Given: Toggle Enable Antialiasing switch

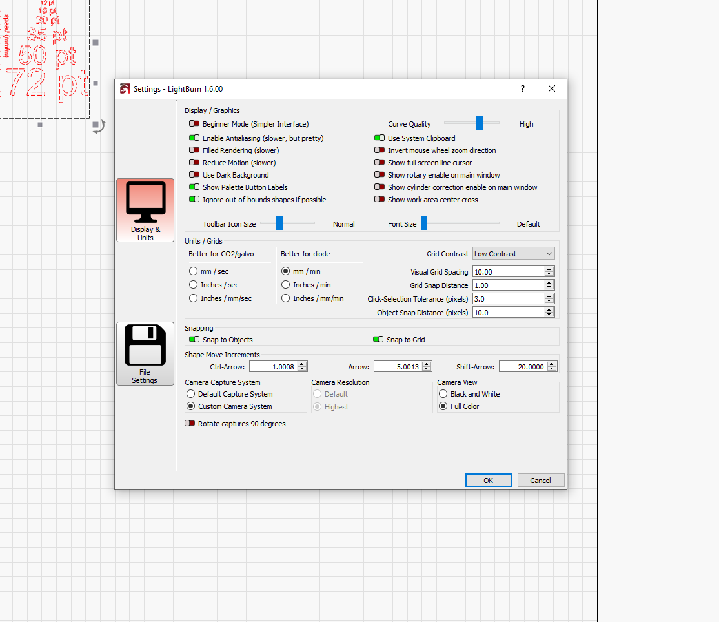Looking at the screenshot, I should [x=194, y=138].
